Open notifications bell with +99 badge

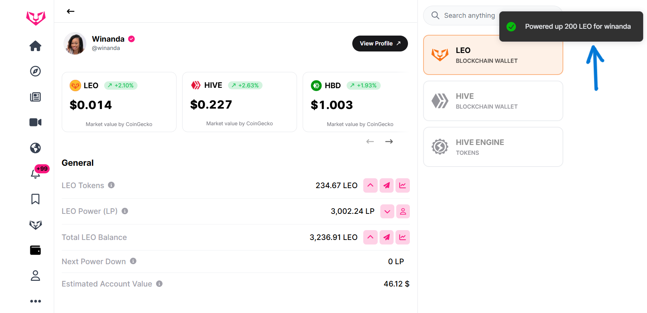click(x=36, y=173)
